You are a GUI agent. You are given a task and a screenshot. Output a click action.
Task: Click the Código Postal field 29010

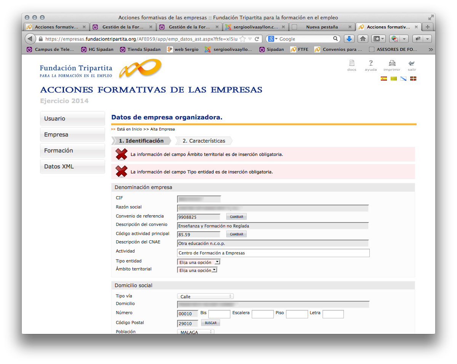click(187, 324)
